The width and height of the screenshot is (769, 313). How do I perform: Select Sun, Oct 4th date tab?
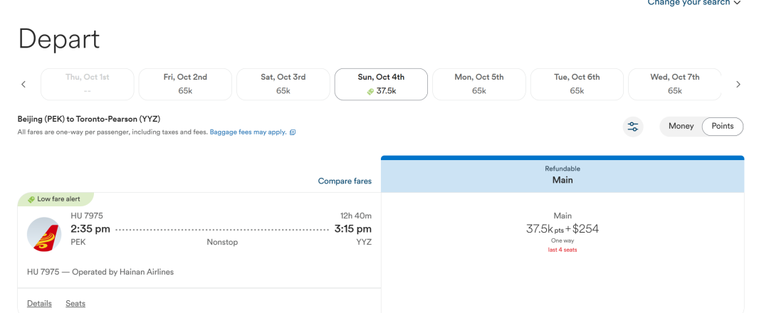(x=381, y=84)
